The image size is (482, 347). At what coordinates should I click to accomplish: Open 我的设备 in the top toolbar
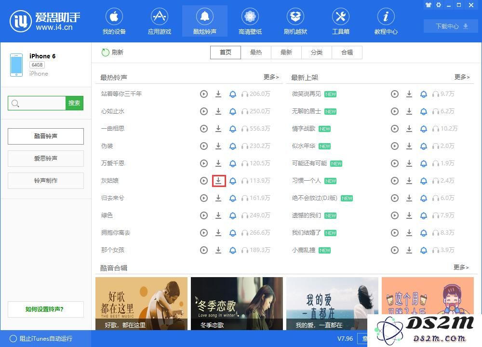114,22
